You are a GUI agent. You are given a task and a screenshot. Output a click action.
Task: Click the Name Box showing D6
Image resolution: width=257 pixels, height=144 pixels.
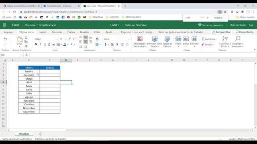12,55
